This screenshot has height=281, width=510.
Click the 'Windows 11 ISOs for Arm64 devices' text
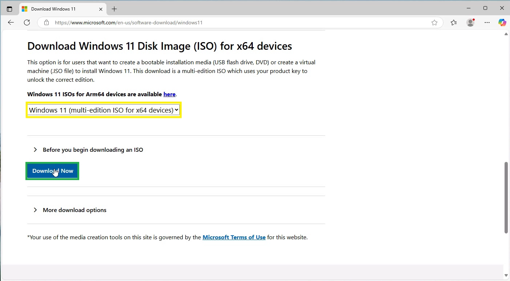tap(94, 94)
